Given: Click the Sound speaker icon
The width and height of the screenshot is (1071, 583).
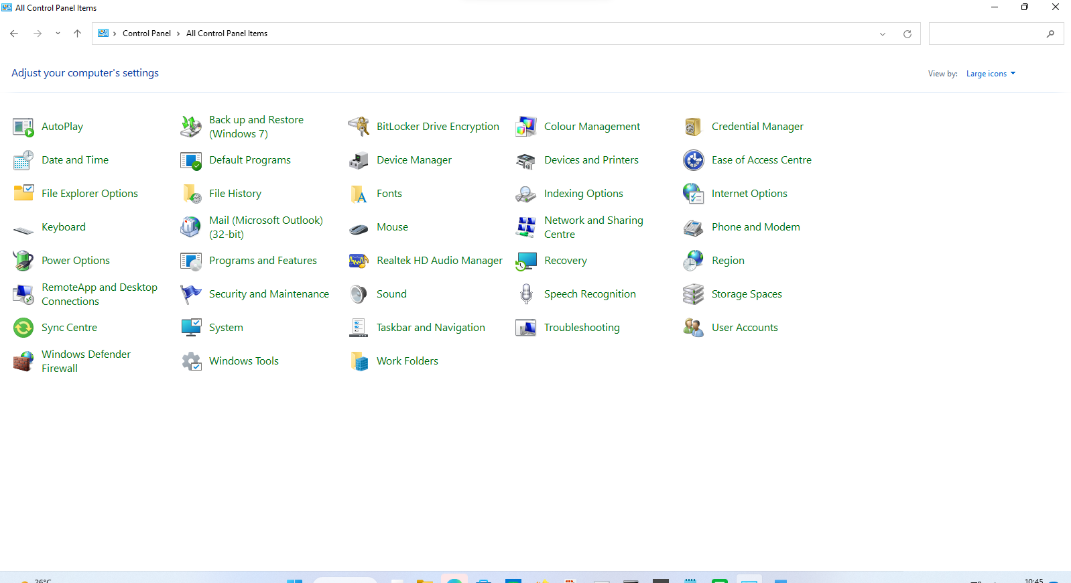Looking at the screenshot, I should [359, 294].
